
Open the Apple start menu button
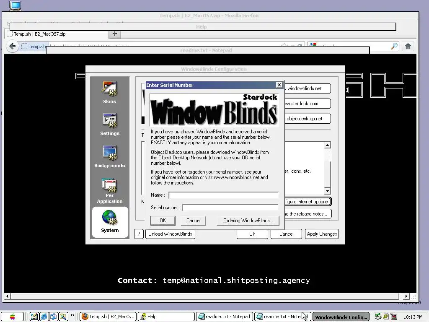coord(12,317)
